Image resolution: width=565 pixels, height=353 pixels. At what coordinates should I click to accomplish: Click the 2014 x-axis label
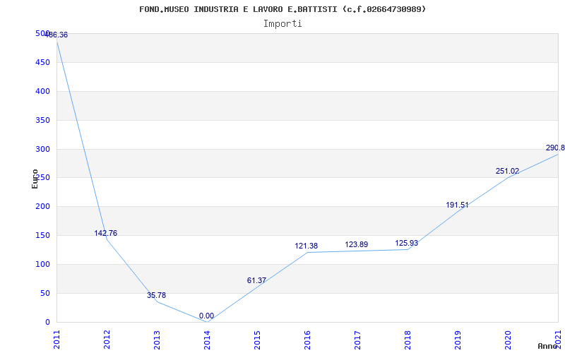pos(207,340)
